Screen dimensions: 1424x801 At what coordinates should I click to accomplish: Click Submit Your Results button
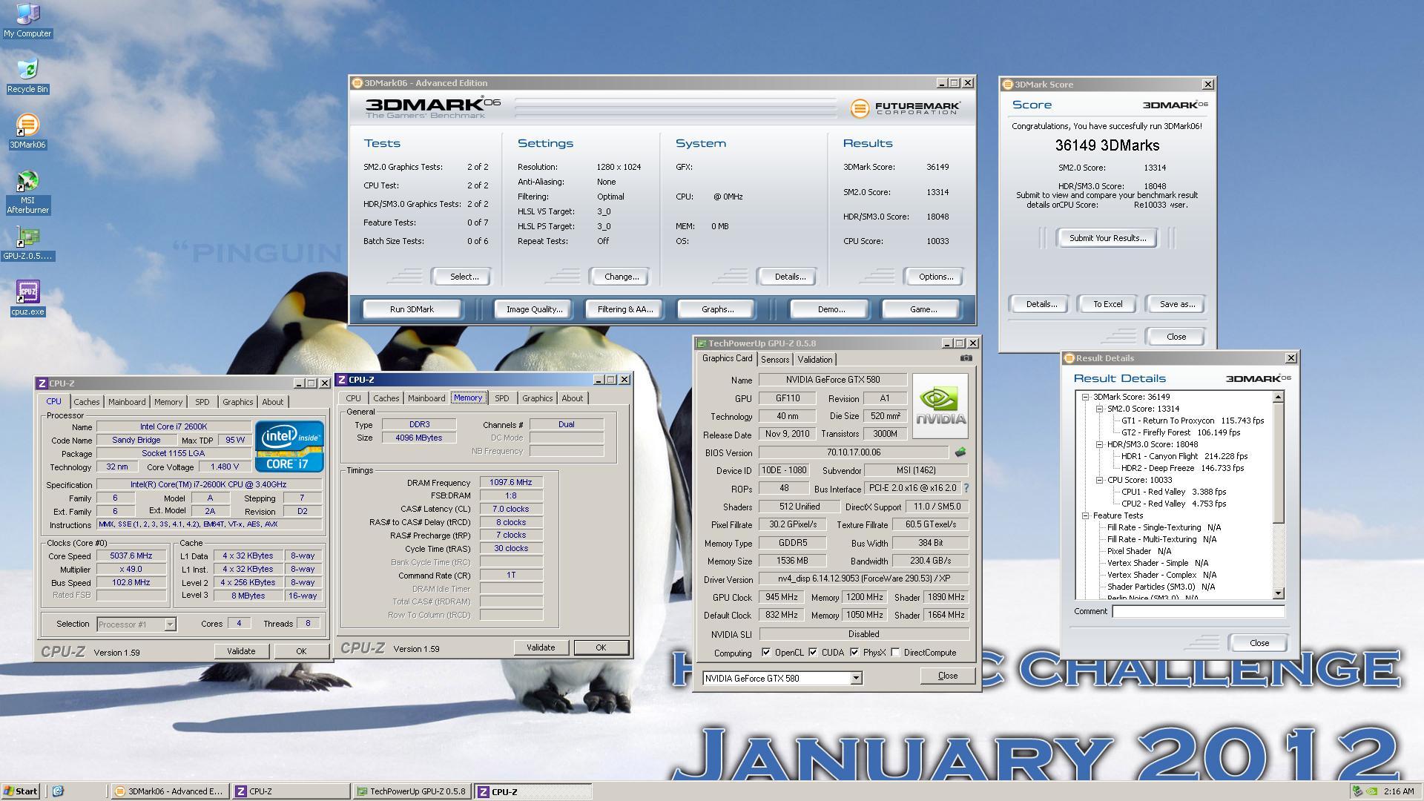1107,238
